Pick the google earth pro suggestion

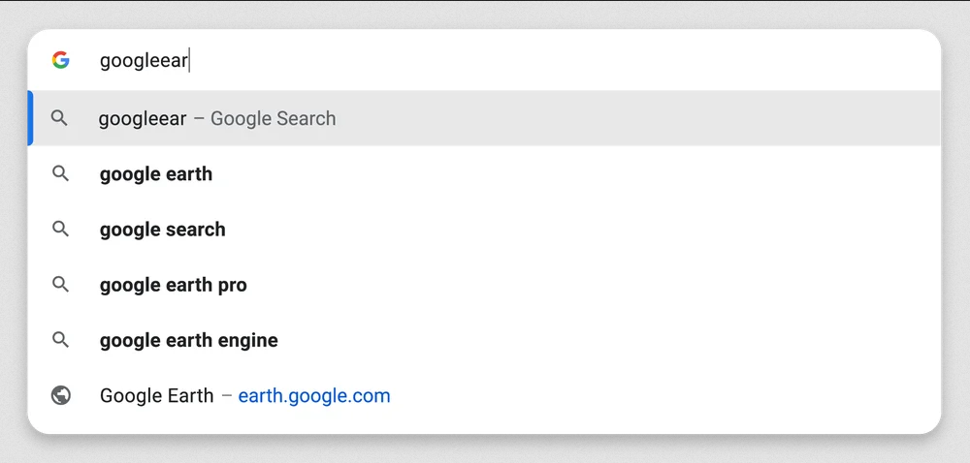point(174,285)
